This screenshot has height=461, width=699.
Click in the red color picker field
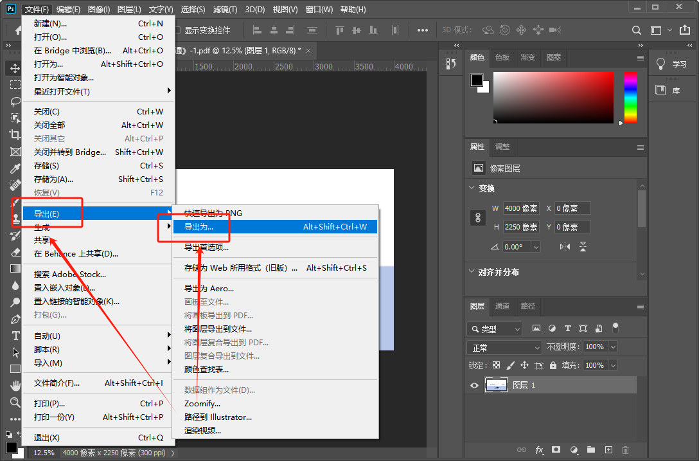(x=553, y=98)
